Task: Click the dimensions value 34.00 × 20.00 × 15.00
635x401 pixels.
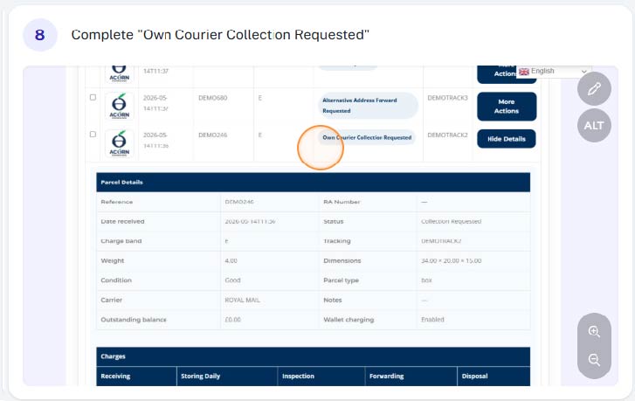Action: [x=452, y=261]
